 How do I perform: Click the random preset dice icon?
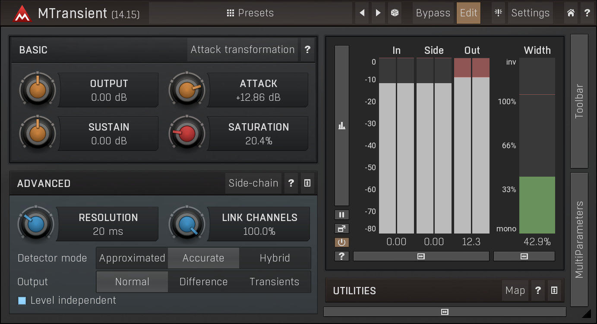[394, 13]
